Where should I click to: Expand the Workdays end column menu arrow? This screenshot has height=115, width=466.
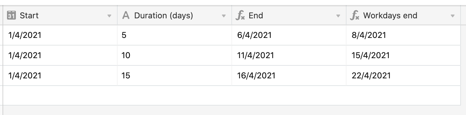453,16
